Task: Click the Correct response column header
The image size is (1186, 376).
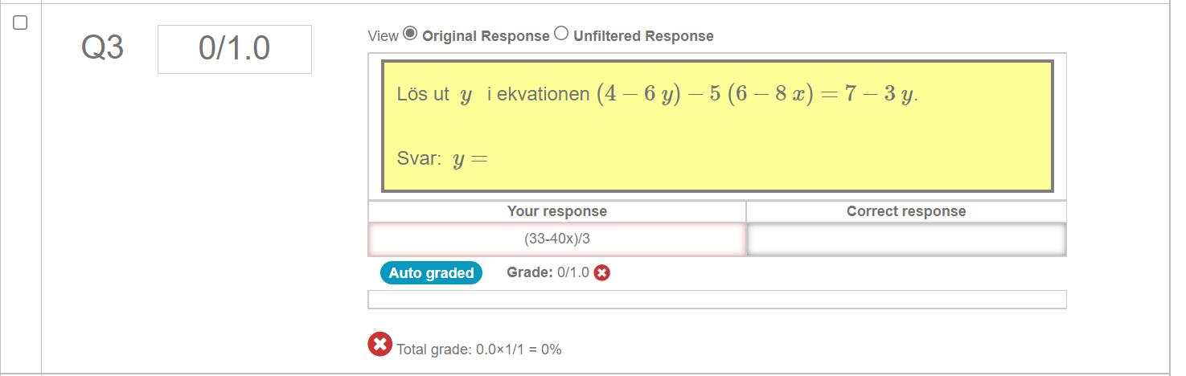Action: tap(905, 211)
